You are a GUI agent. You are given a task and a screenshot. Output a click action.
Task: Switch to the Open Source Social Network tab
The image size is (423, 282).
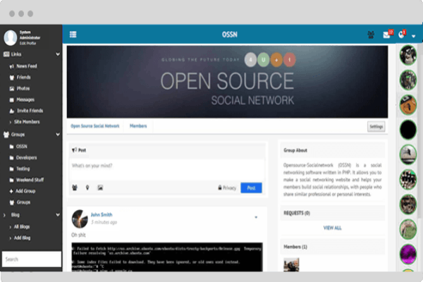95,126
